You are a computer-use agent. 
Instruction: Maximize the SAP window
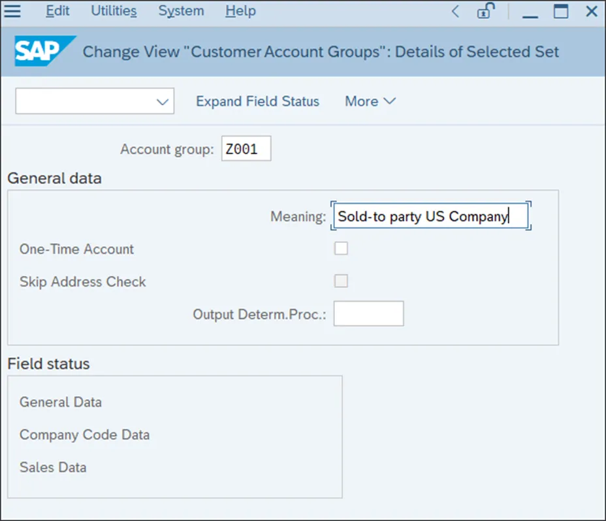pyautogui.click(x=561, y=11)
